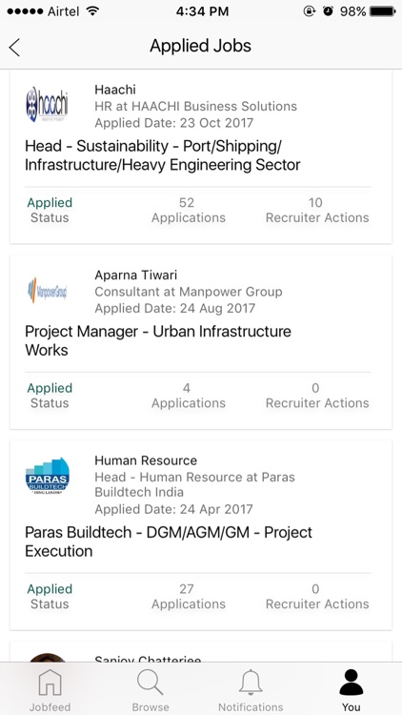
Task: Tap the ManpowerGroup company logo
Action: click(47, 290)
